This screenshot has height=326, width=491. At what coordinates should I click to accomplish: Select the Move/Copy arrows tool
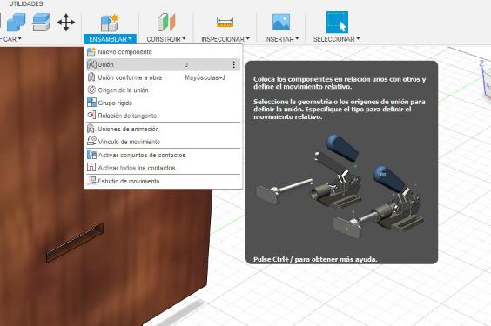pyautogui.click(x=66, y=23)
